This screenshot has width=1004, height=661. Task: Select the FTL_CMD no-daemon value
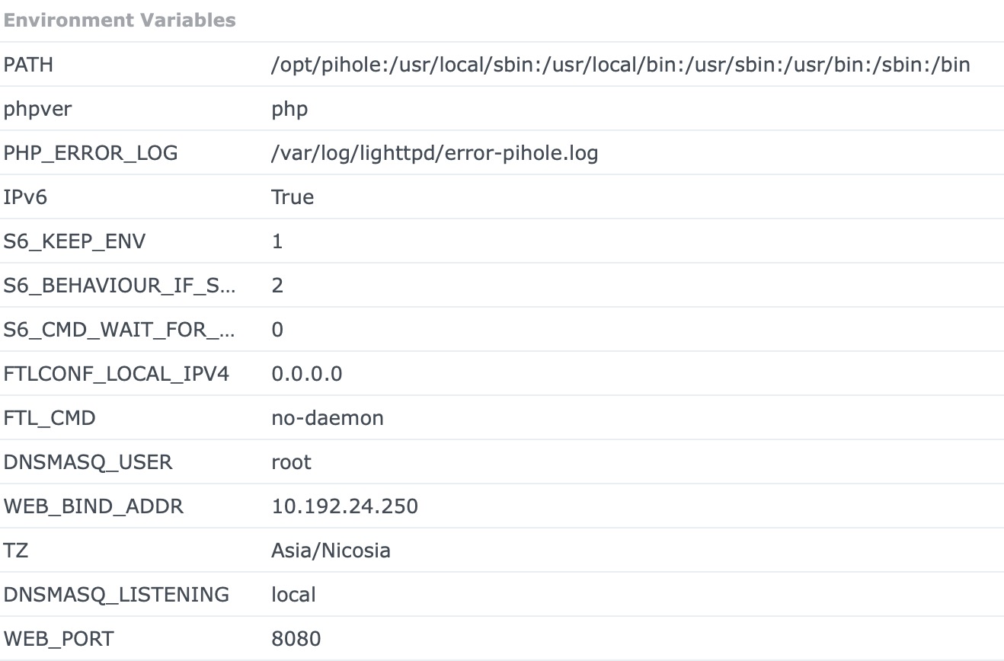click(328, 418)
